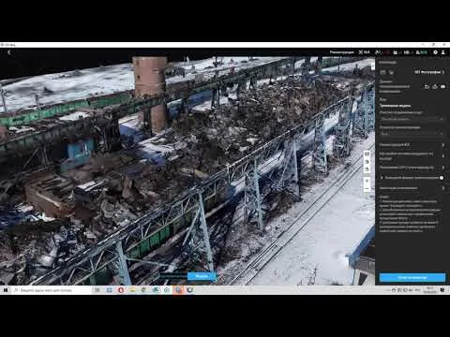This screenshot has width=450, height=337.
Task: Click the import icon in the panel's data row
Action: [427, 86]
